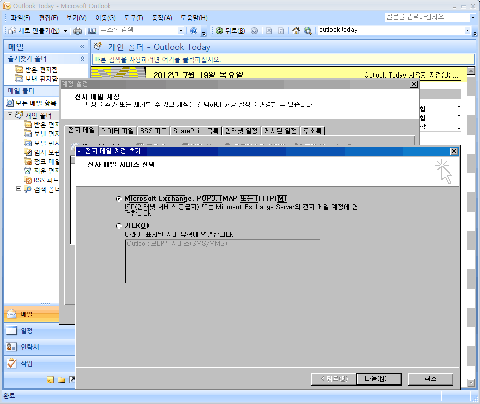Click the Search the Web globe icon

point(308,31)
